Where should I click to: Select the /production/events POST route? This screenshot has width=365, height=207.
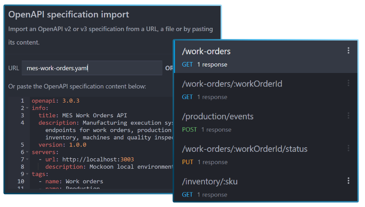pyautogui.click(x=266, y=122)
